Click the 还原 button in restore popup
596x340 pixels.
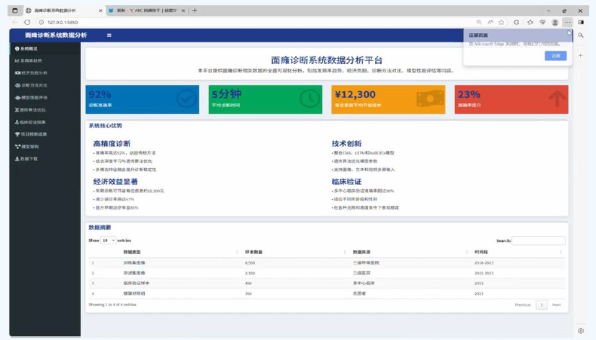click(556, 56)
